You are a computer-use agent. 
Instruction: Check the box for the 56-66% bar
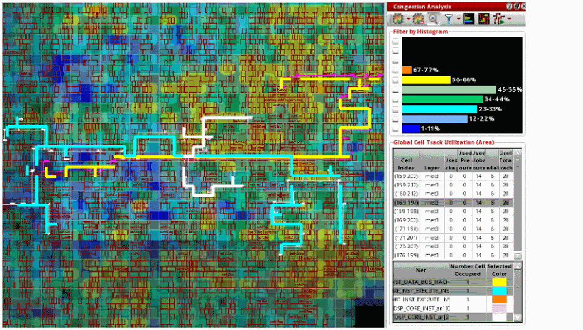point(395,80)
